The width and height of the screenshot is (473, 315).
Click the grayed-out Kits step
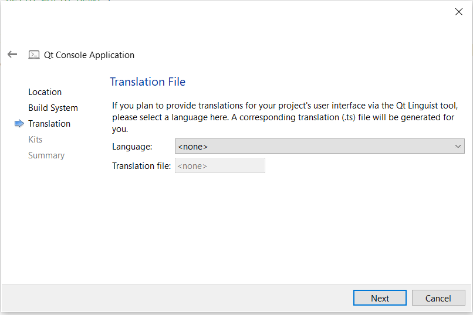pyautogui.click(x=35, y=140)
